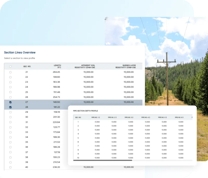The height and width of the screenshot is (178, 208).
Task: Click the PIPE NO. 5 column header
Action: click(x=162, y=117)
